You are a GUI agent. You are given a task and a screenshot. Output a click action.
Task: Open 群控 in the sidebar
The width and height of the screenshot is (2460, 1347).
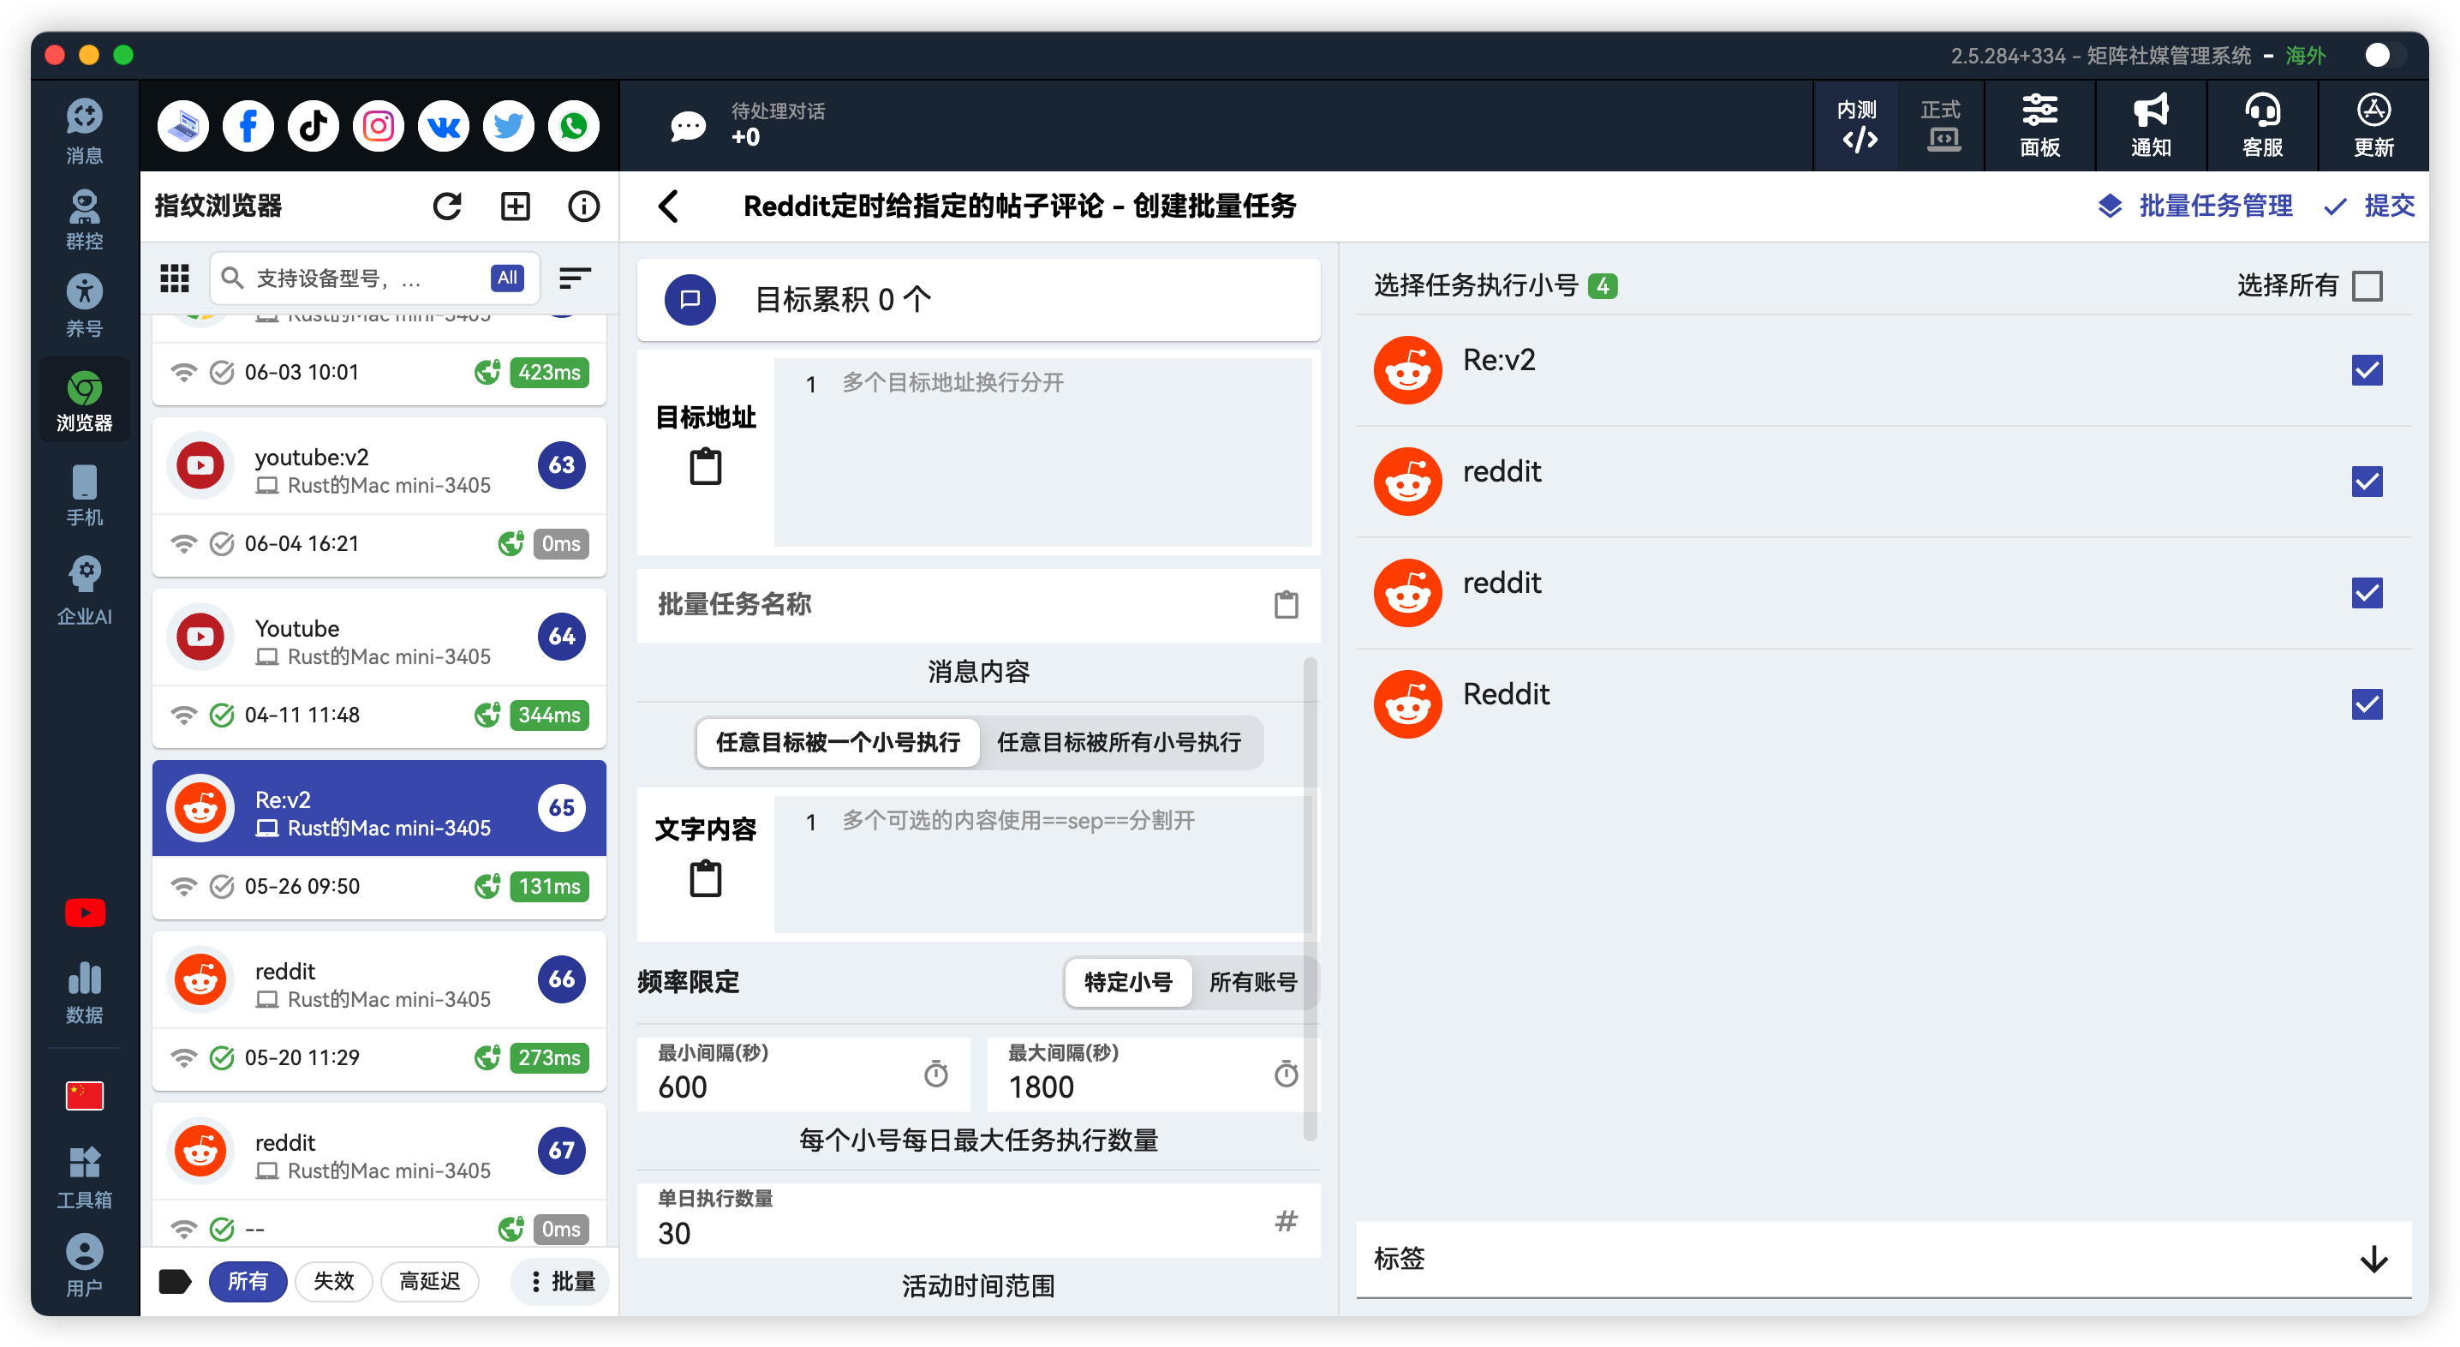pyautogui.click(x=84, y=219)
